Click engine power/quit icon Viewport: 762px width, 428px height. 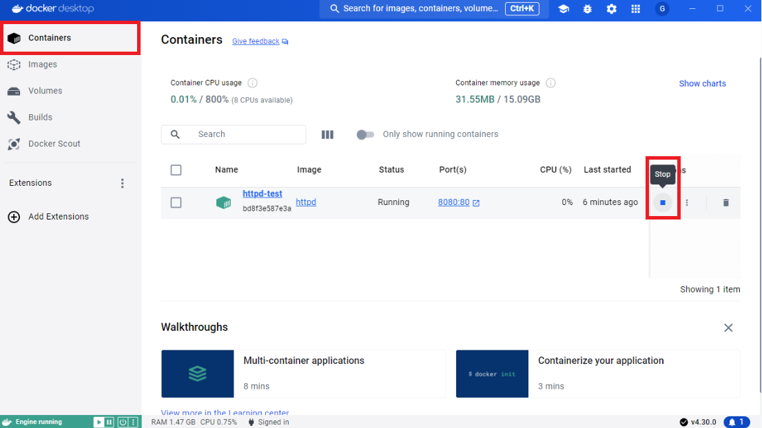click(x=123, y=422)
